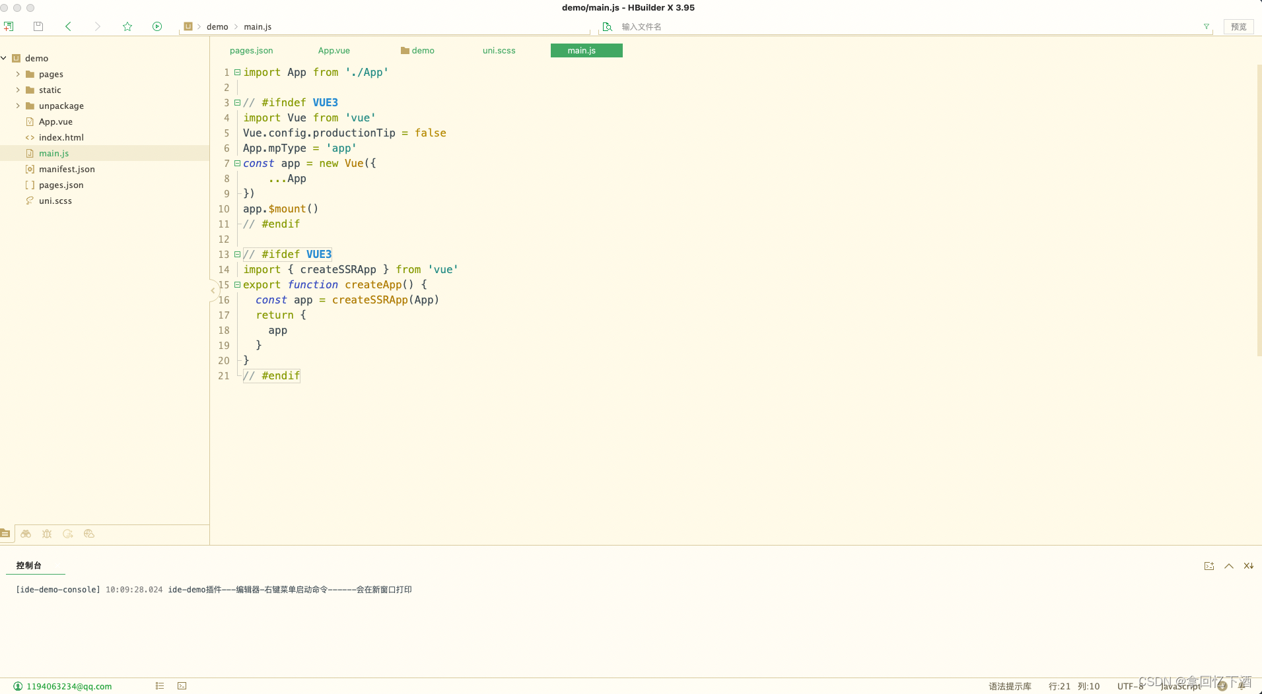1262x694 pixels.
Task: Click the user account icon in status bar
Action: (18, 686)
